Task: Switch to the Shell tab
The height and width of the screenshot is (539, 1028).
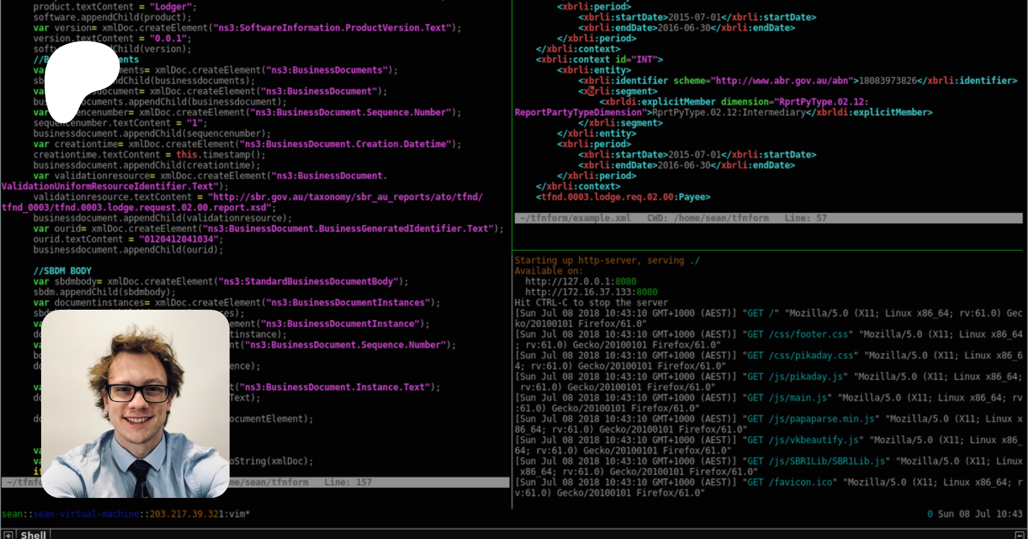Action: 33,535
